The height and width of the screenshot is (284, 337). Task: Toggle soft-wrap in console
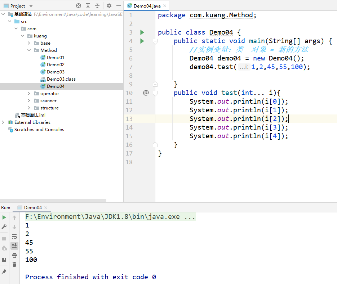14,236
